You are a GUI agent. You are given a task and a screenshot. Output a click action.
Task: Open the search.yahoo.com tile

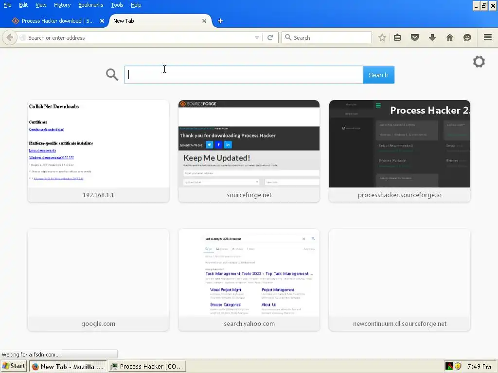point(249,280)
